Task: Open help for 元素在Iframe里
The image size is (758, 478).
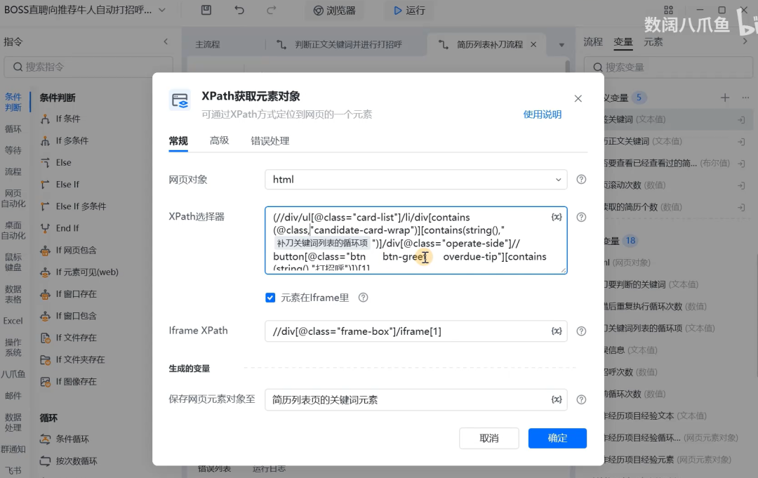Action: click(363, 298)
